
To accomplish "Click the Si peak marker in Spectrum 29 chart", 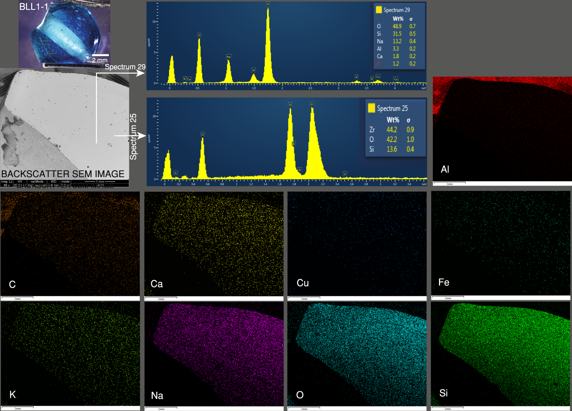I will coord(268,4).
